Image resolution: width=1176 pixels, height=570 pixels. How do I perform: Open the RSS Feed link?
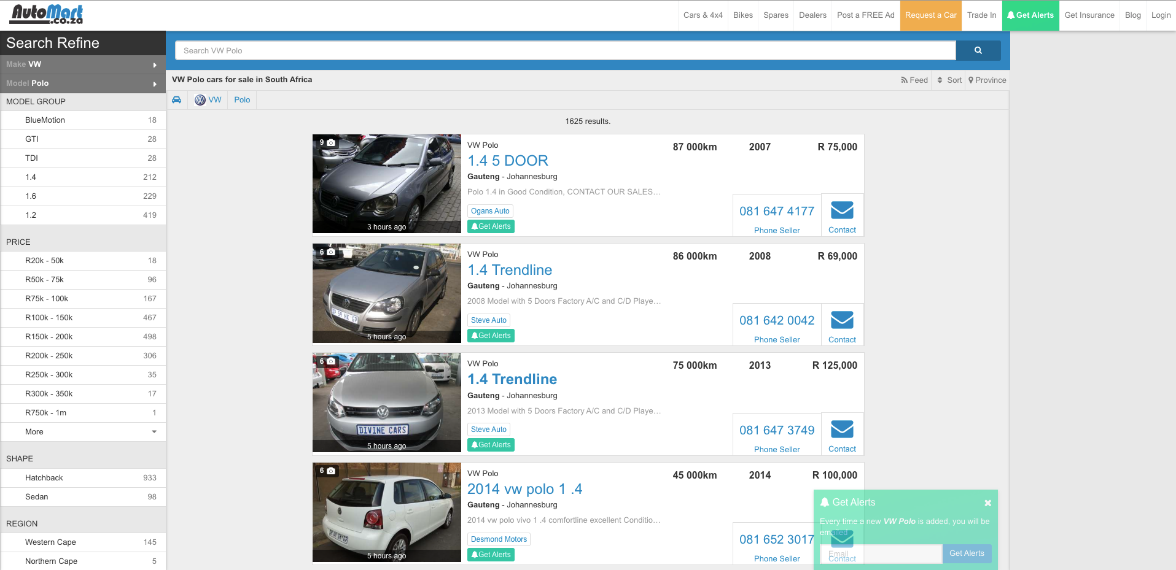pyautogui.click(x=914, y=80)
